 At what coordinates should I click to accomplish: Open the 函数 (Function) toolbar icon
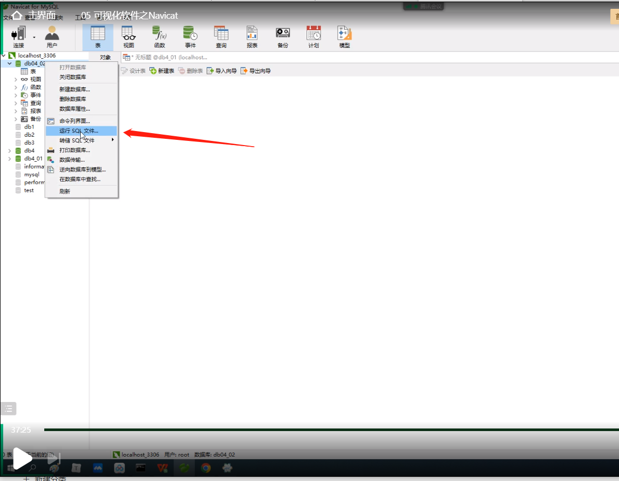[159, 37]
